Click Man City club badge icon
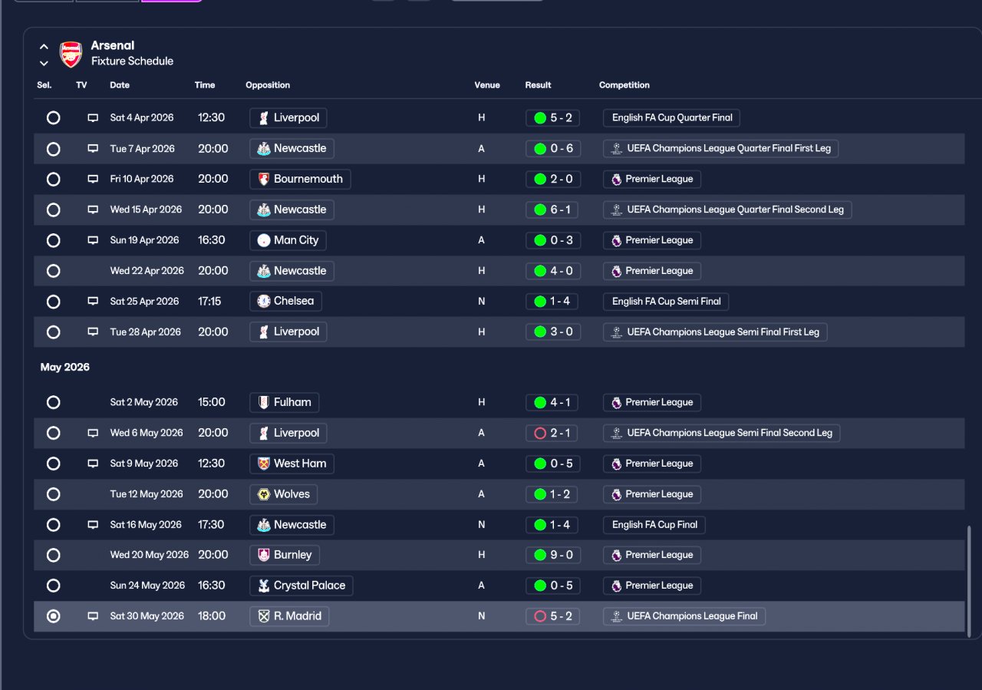The width and height of the screenshot is (982, 690). click(x=264, y=240)
